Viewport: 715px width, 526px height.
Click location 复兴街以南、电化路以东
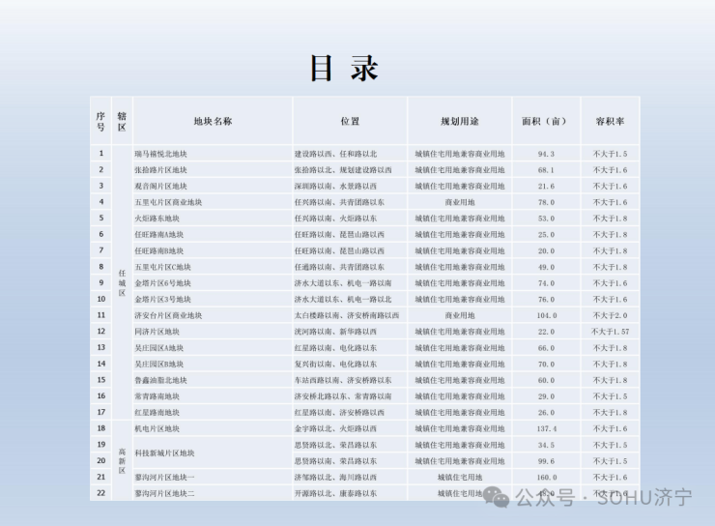[x=335, y=365]
